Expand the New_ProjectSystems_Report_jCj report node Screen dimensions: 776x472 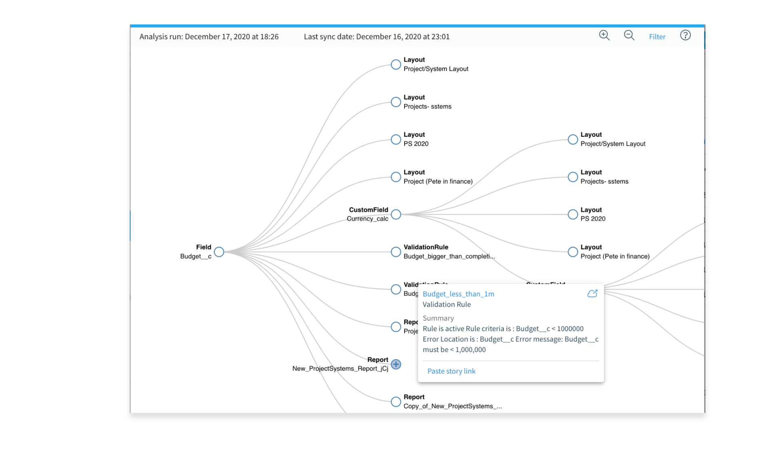(396, 365)
